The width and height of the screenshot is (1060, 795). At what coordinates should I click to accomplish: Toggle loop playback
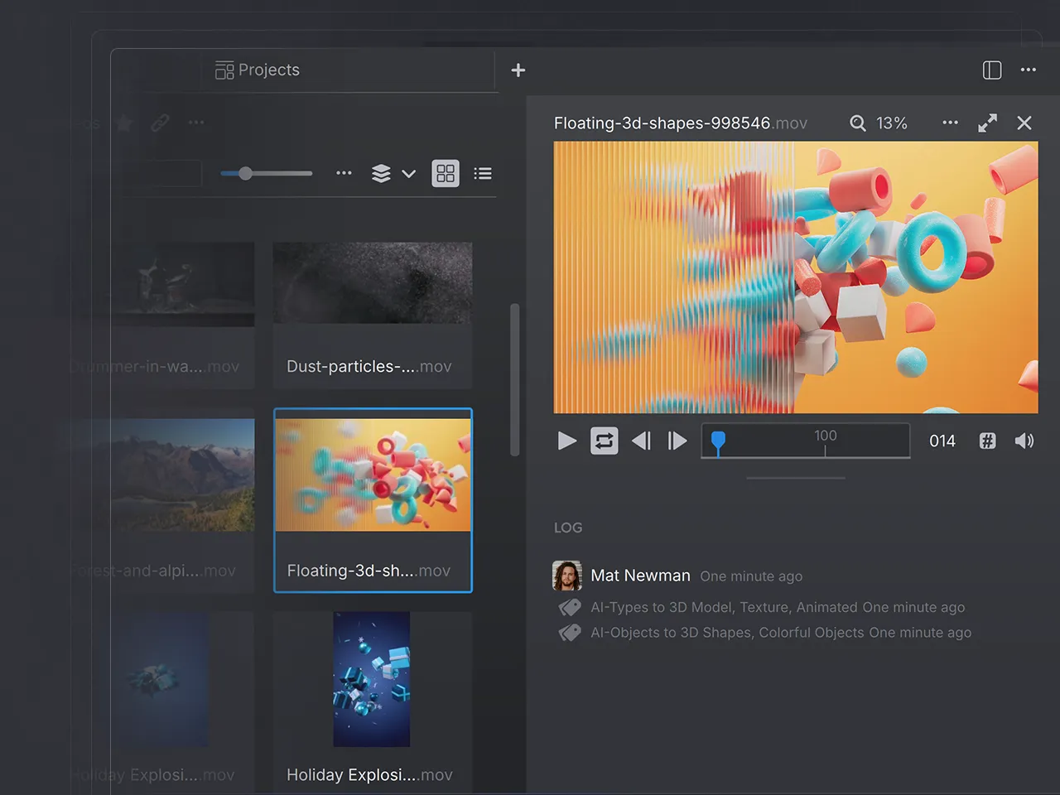[x=605, y=441]
